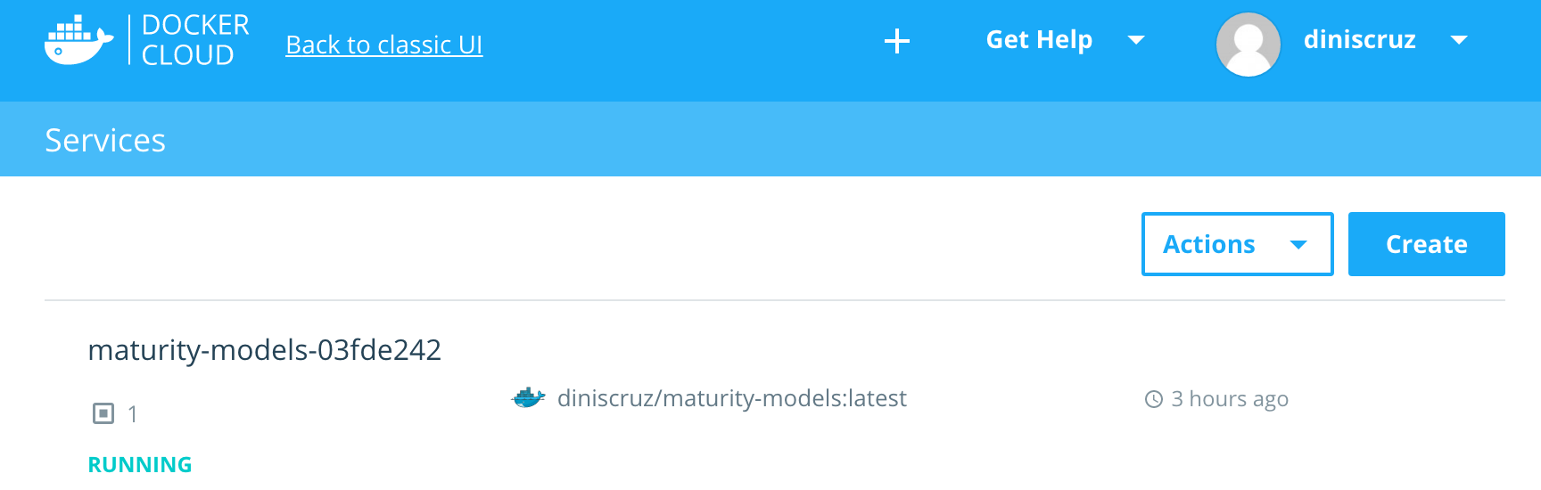Click the diniscruz user avatar picture
Viewport: 1541px width, 490px height.
1248,44
